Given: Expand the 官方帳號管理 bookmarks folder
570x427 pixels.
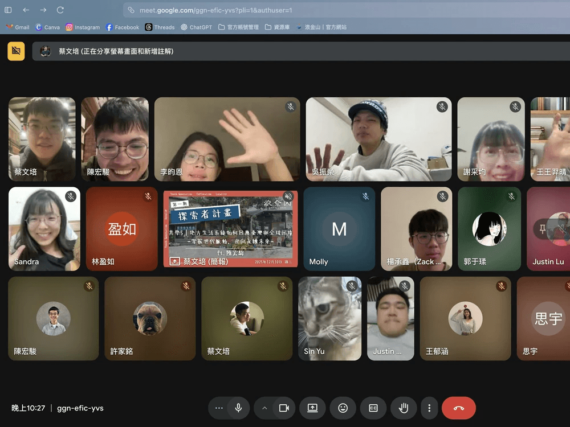Looking at the screenshot, I should tap(238, 27).
